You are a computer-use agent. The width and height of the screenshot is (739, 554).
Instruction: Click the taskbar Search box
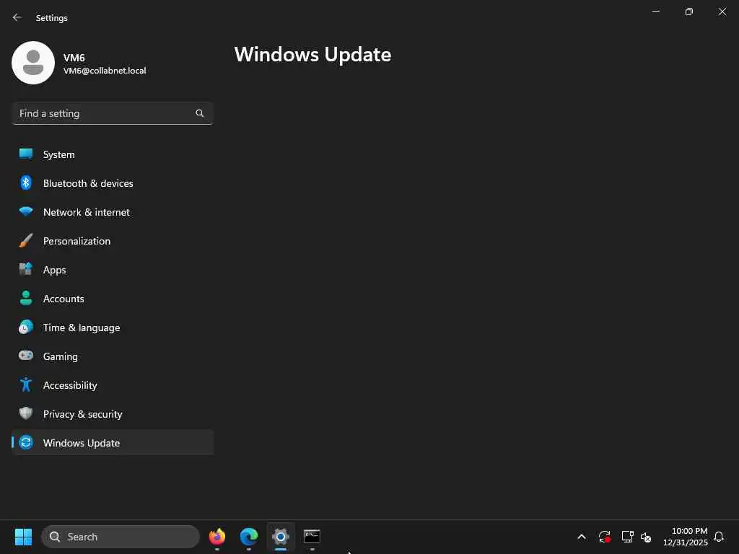[x=121, y=537]
